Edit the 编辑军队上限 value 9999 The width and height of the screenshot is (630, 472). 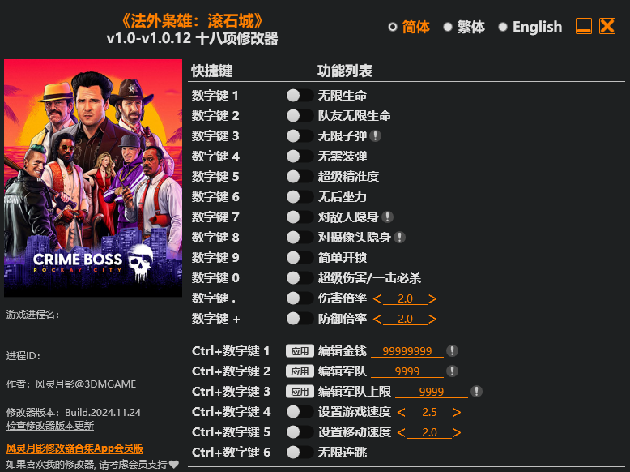[432, 392]
